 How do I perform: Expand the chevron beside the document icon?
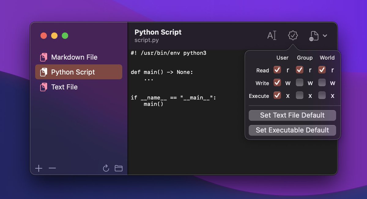pyautogui.click(x=325, y=36)
